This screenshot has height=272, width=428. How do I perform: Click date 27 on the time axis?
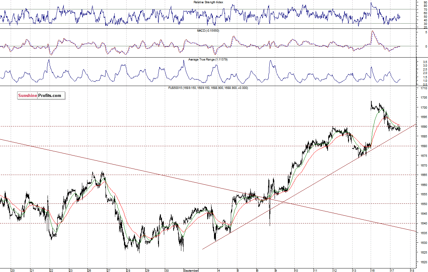109,270
